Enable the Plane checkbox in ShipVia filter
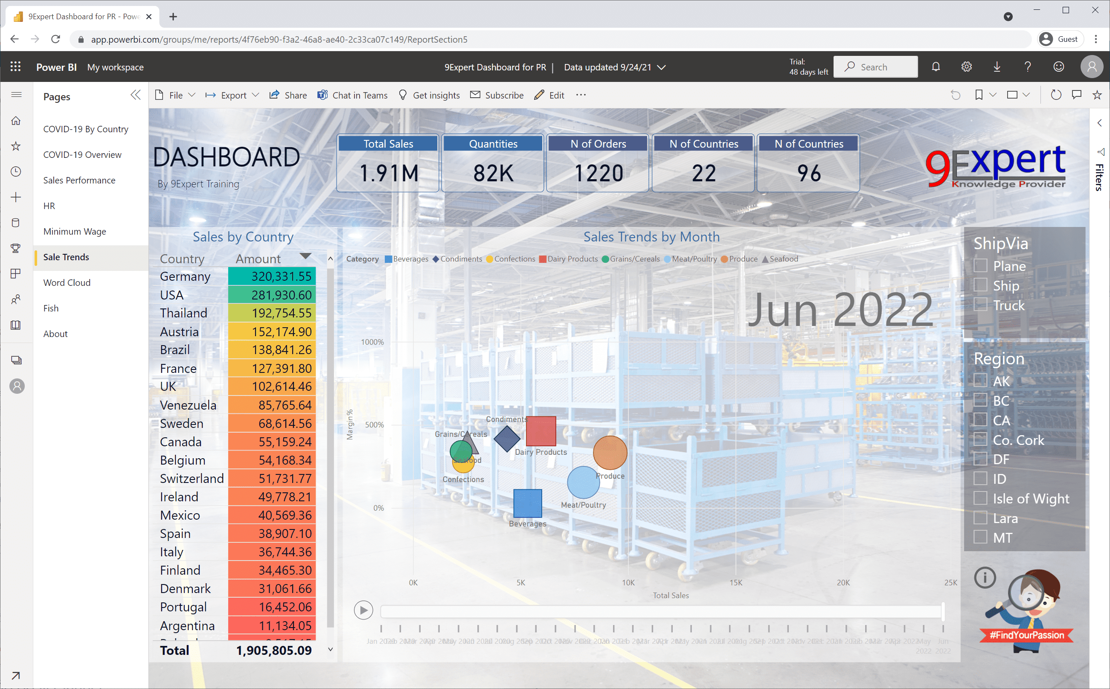This screenshot has height=689, width=1110. tap(980, 266)
